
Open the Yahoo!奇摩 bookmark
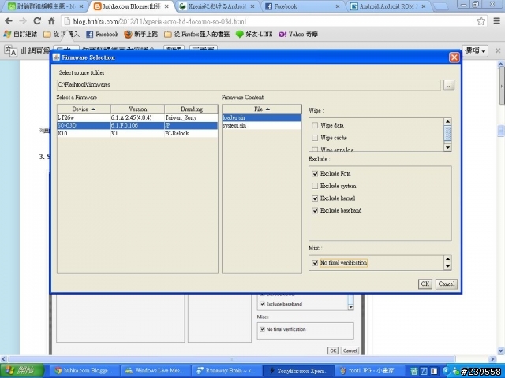[x=298, y=35]
